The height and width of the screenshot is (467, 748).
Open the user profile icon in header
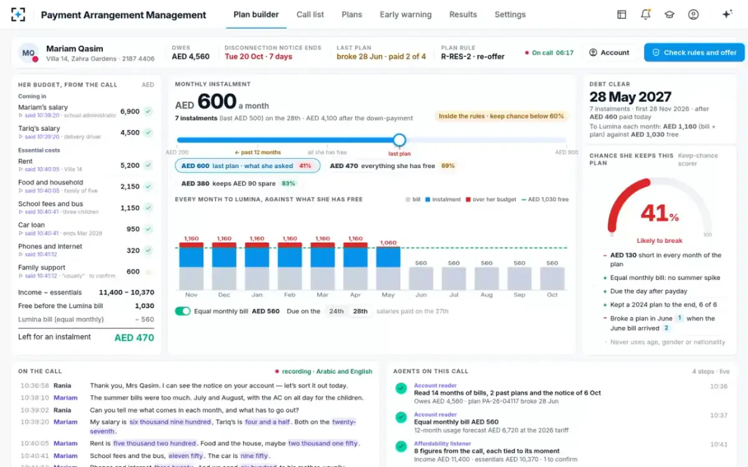[x=693, y=14]
